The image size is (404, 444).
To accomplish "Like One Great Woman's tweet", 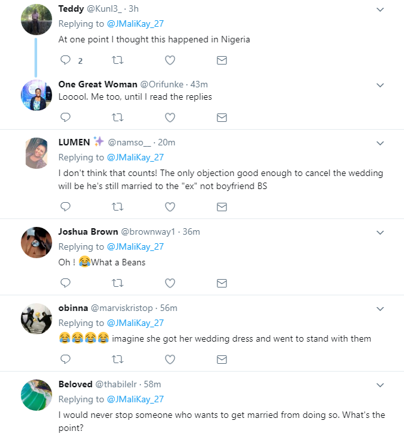I will tap(170, 117).
